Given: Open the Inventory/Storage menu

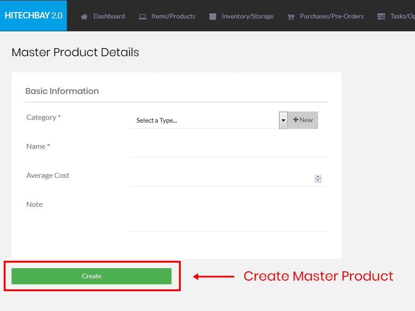Looking at the screenshot, I should tap(247, 16).
